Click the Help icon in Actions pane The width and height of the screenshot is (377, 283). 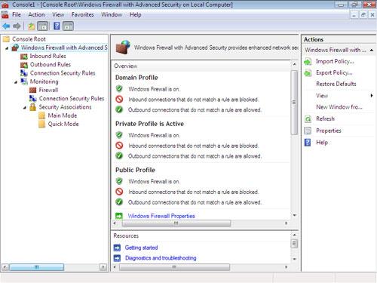point(308,143)
